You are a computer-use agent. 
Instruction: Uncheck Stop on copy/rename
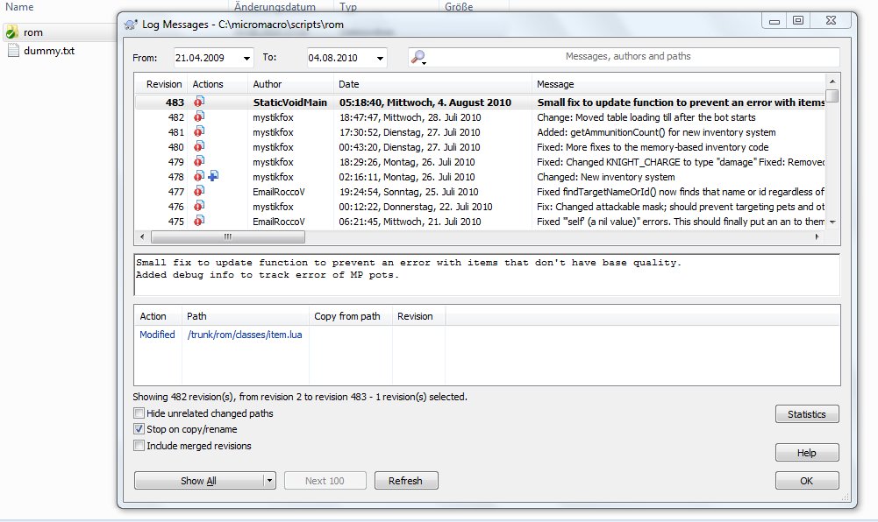pyautogui.click(x=139, y=430)
